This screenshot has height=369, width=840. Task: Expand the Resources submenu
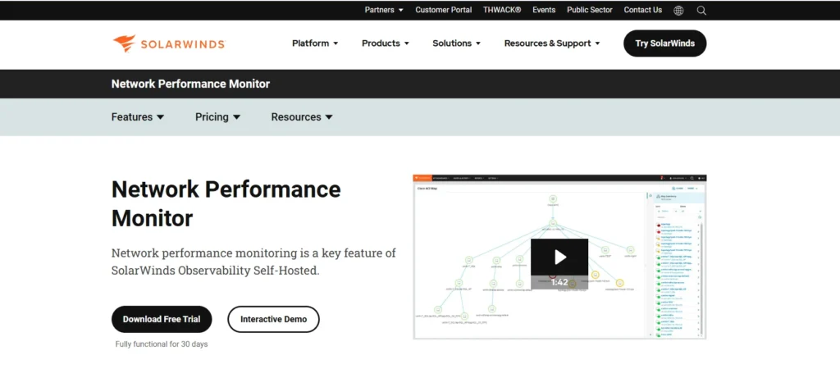click(x=302, y=116)
